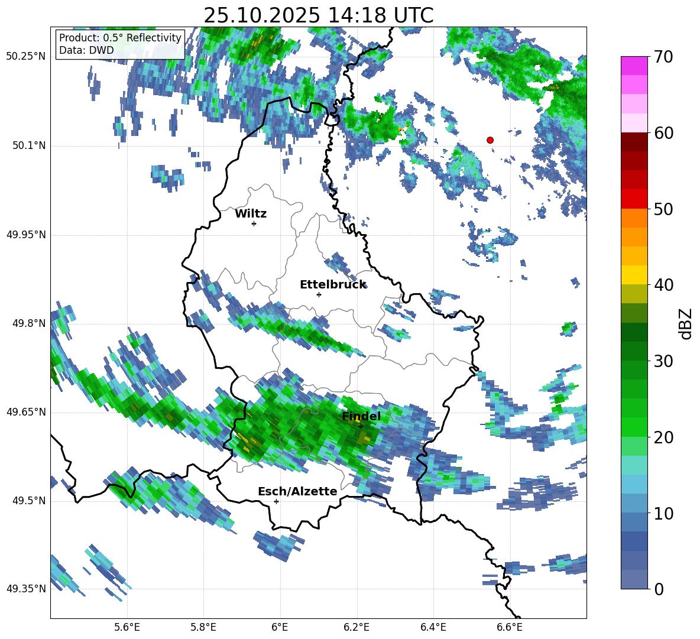Image resolution: width=700 pixels, height=639 pixels.
Task: Click the 10 tick on dBZ colorbar
Action: pyautogui.click(x=663, y=513)
